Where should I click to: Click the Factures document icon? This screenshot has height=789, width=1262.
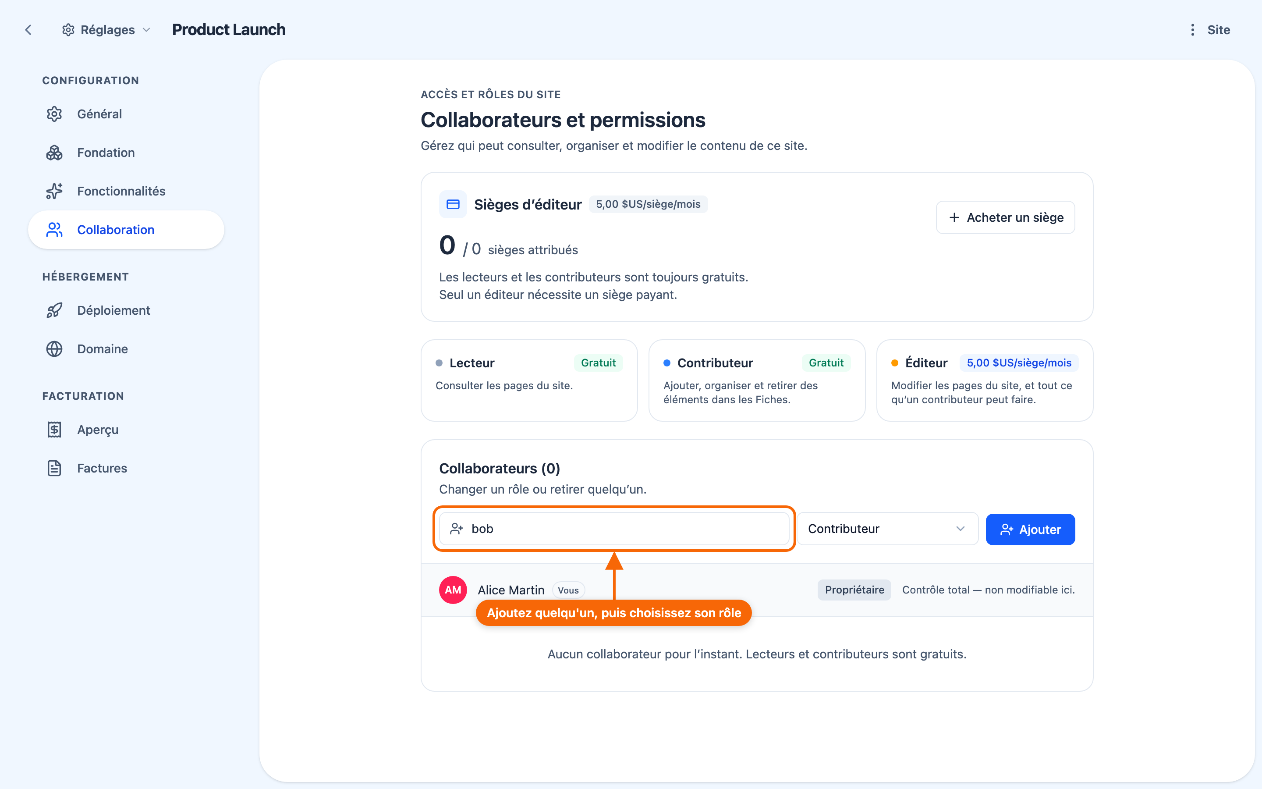54,468
